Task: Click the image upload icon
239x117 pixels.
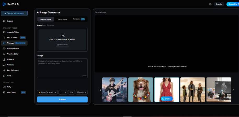Action: coord(62,35)
